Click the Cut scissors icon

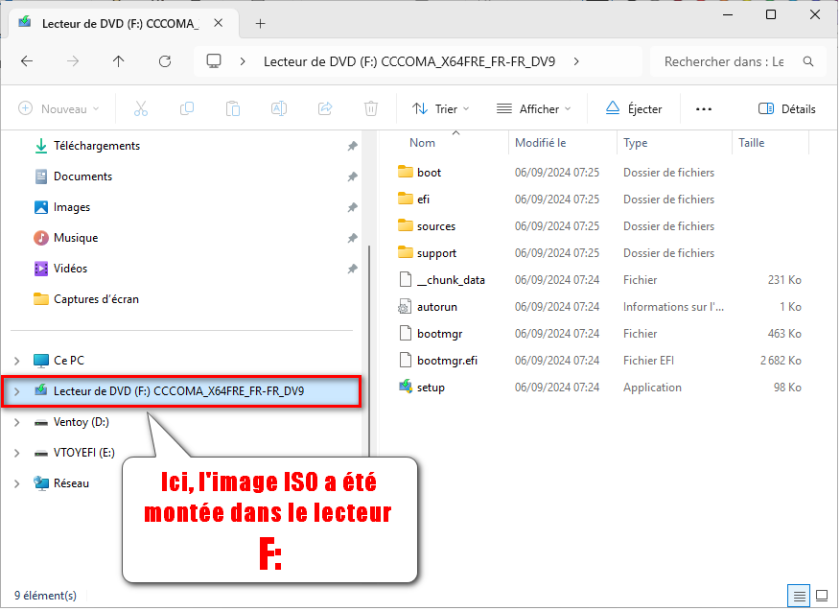tap(141, 109)
